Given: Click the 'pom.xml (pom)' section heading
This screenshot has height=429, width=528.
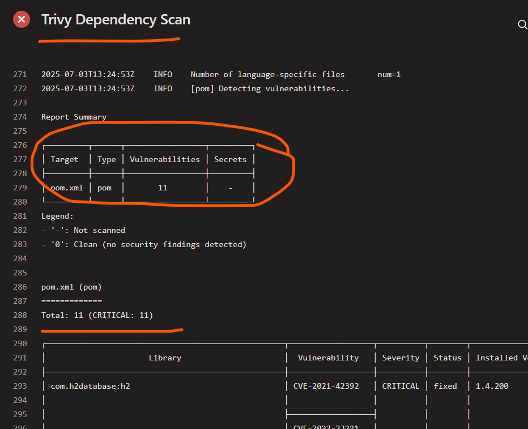Looking at the screenshot, I should point(71,287).
